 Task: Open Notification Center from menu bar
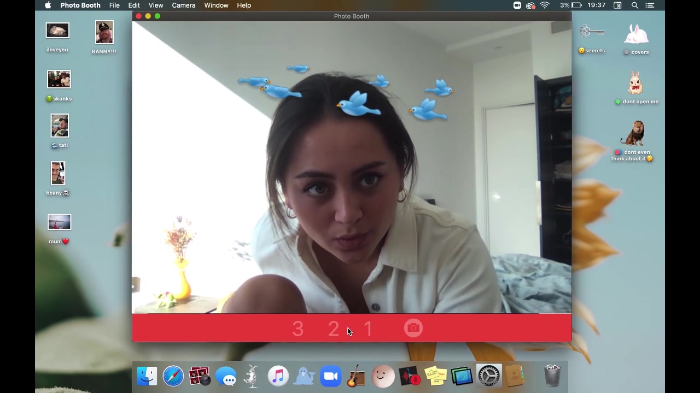click(650, 5)
